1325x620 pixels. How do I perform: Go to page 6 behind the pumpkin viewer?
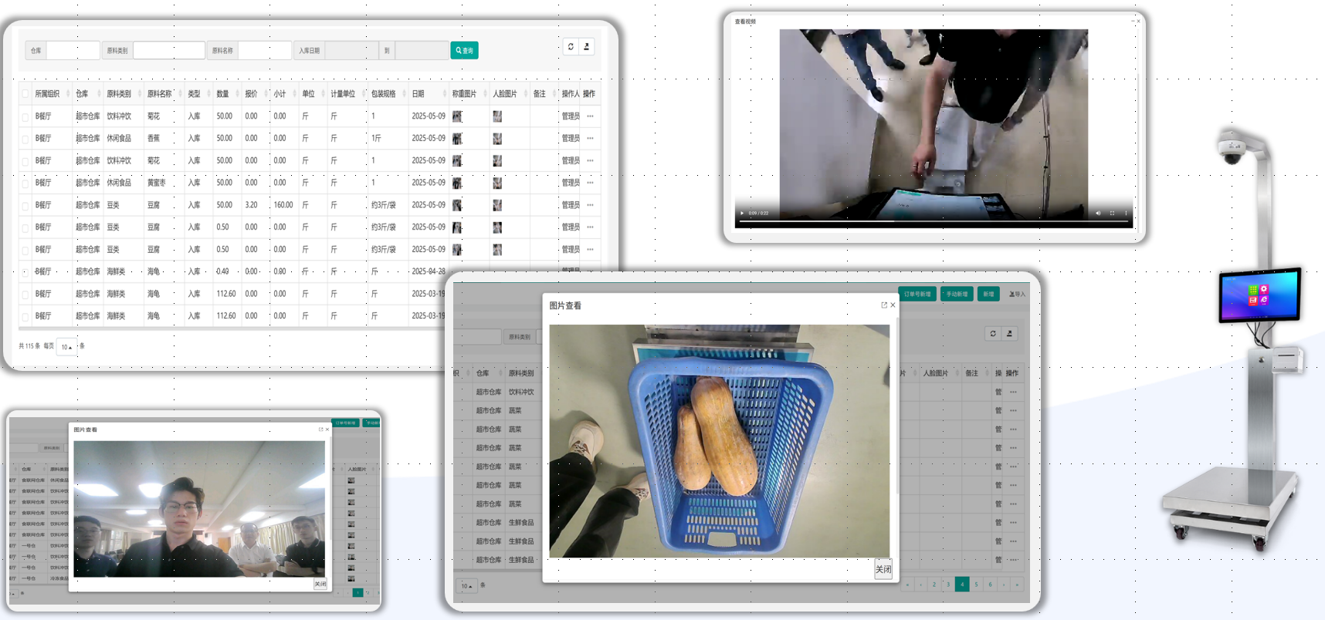coord(990,585)
